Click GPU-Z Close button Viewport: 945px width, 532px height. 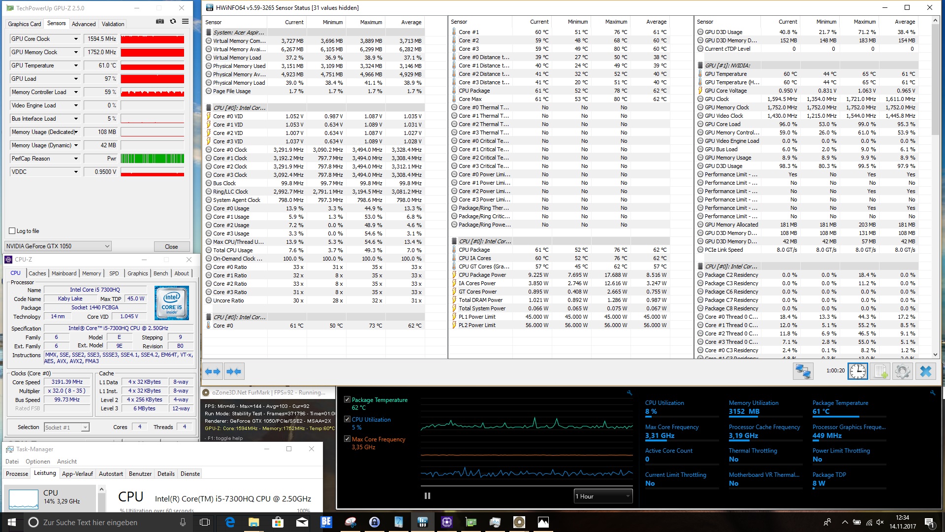click(x=171, y=246)
